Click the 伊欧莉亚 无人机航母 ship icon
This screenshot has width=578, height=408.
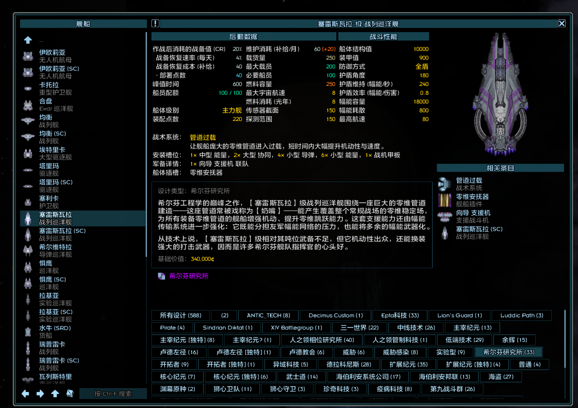[x=28, y=56]
